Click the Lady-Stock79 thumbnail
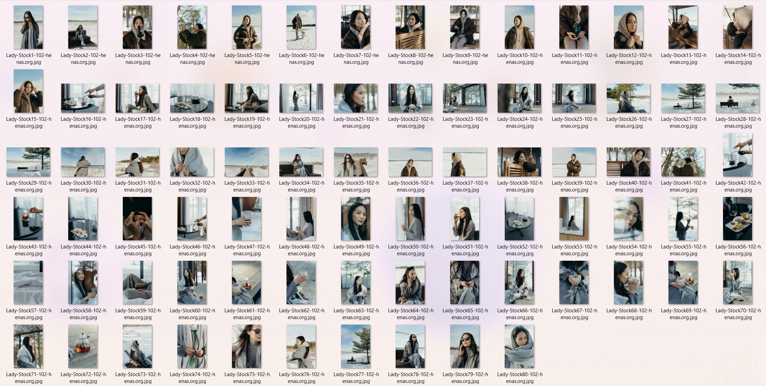 465,346
